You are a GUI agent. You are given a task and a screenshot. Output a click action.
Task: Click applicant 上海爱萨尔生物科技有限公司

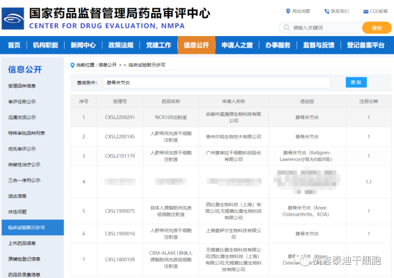[234, 234]
